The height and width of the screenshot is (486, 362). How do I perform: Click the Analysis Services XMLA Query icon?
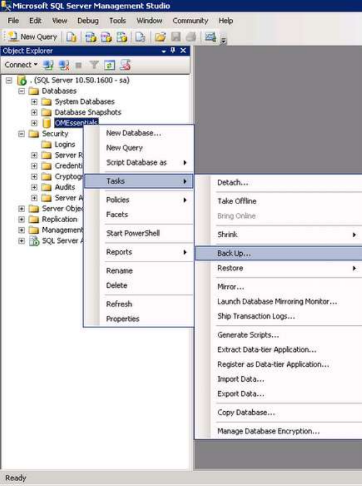122,37
